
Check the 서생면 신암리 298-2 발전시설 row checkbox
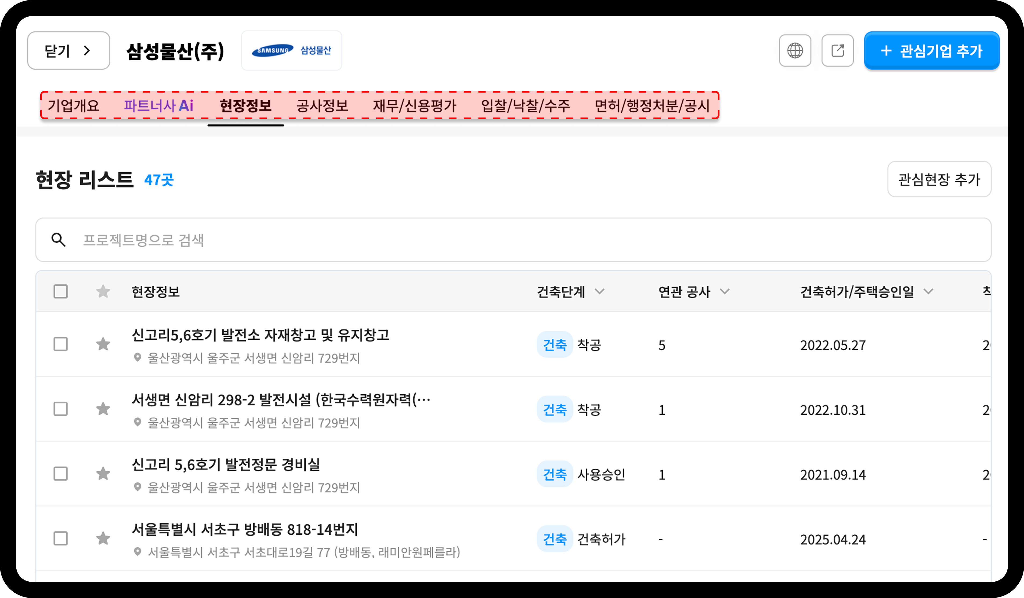[x=60, y=409]
